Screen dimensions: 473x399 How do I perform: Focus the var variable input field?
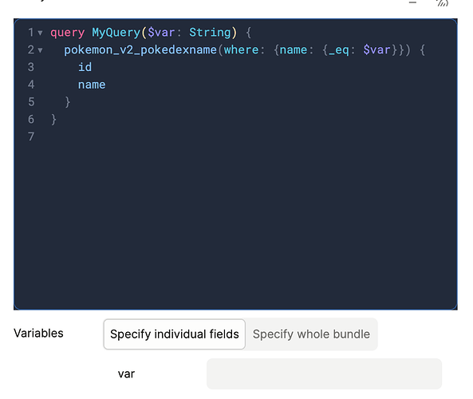pos(324,373)
